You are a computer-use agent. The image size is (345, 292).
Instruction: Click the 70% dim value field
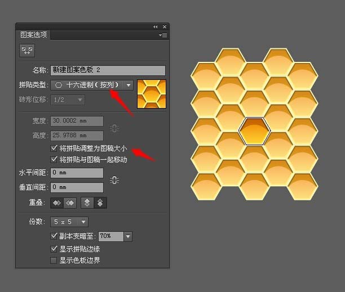point(111,237)
